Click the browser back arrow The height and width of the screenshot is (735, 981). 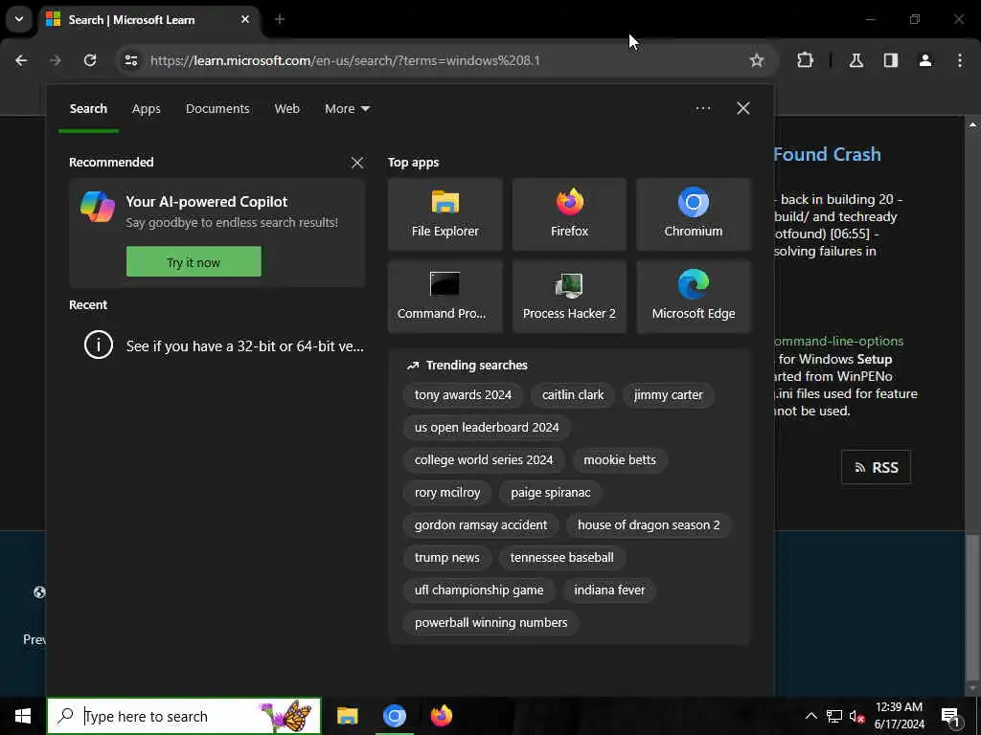pos(21,60)
